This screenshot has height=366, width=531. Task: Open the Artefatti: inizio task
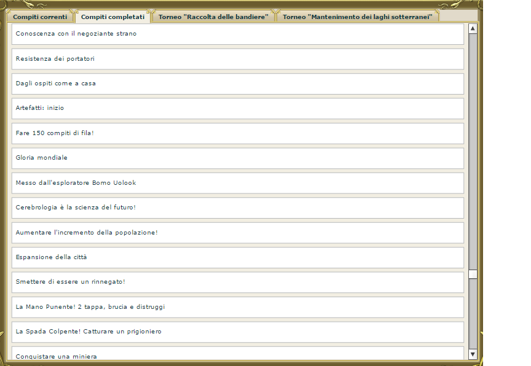click(x=237, y=108)
